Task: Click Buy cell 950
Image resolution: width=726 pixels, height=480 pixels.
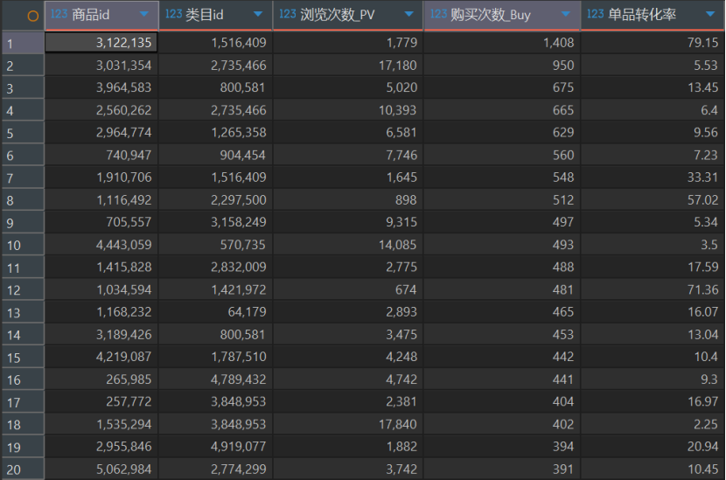Action: [x=502, y=66]
